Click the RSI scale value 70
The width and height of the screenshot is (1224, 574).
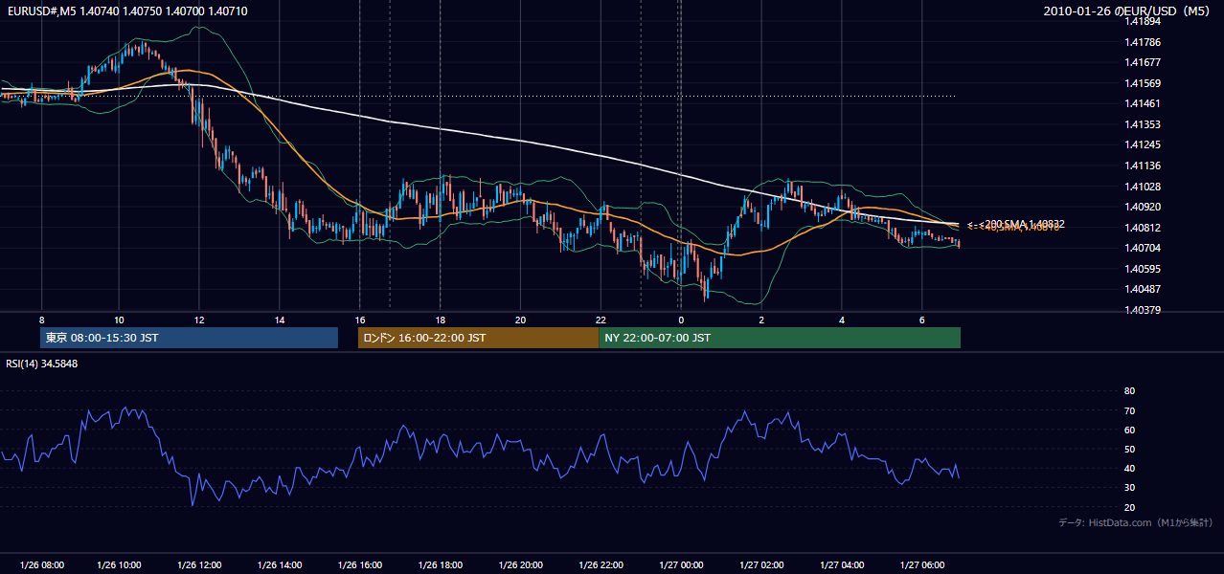click(x=1129, y=410)
